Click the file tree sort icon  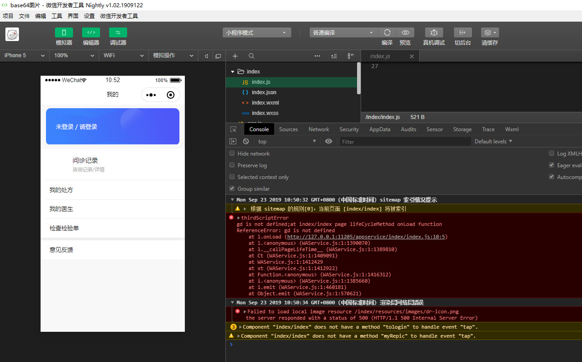pyautogui.click(x=334, y=56)
